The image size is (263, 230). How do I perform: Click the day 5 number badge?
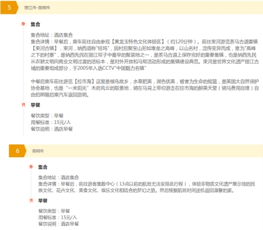pyautogui.click(x=9, y=8)
